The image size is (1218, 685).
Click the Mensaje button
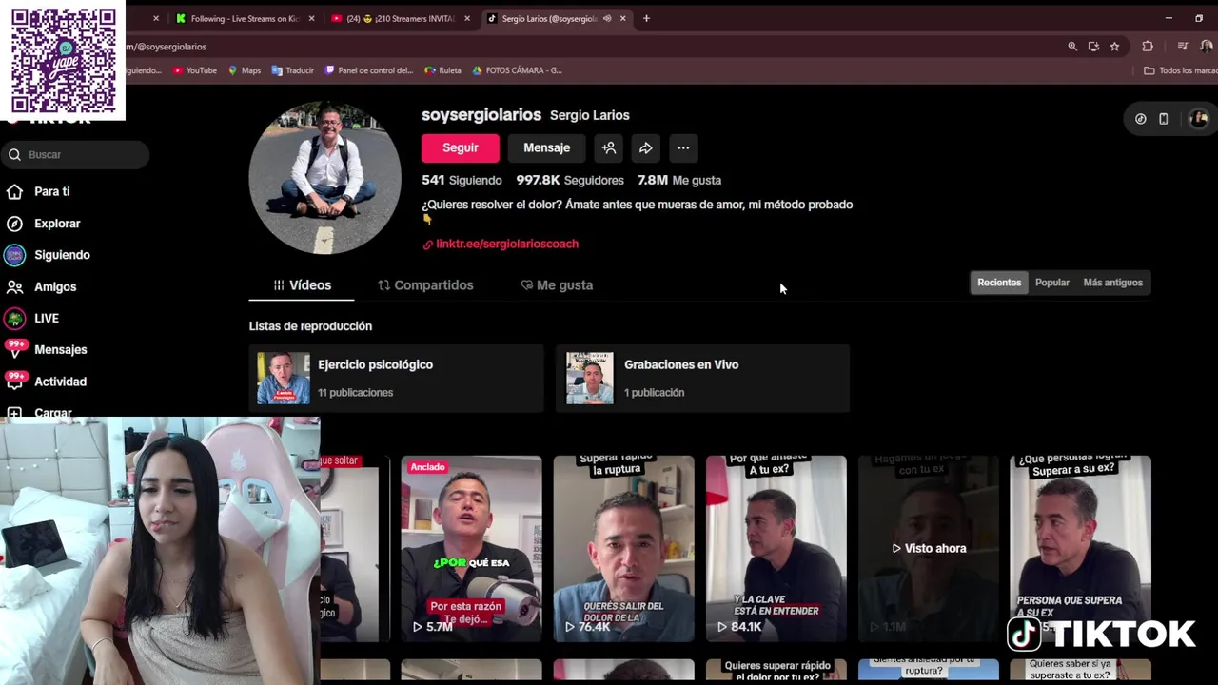(546, 147)
